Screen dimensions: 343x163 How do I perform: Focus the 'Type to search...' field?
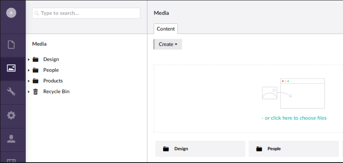coord(86,13)
